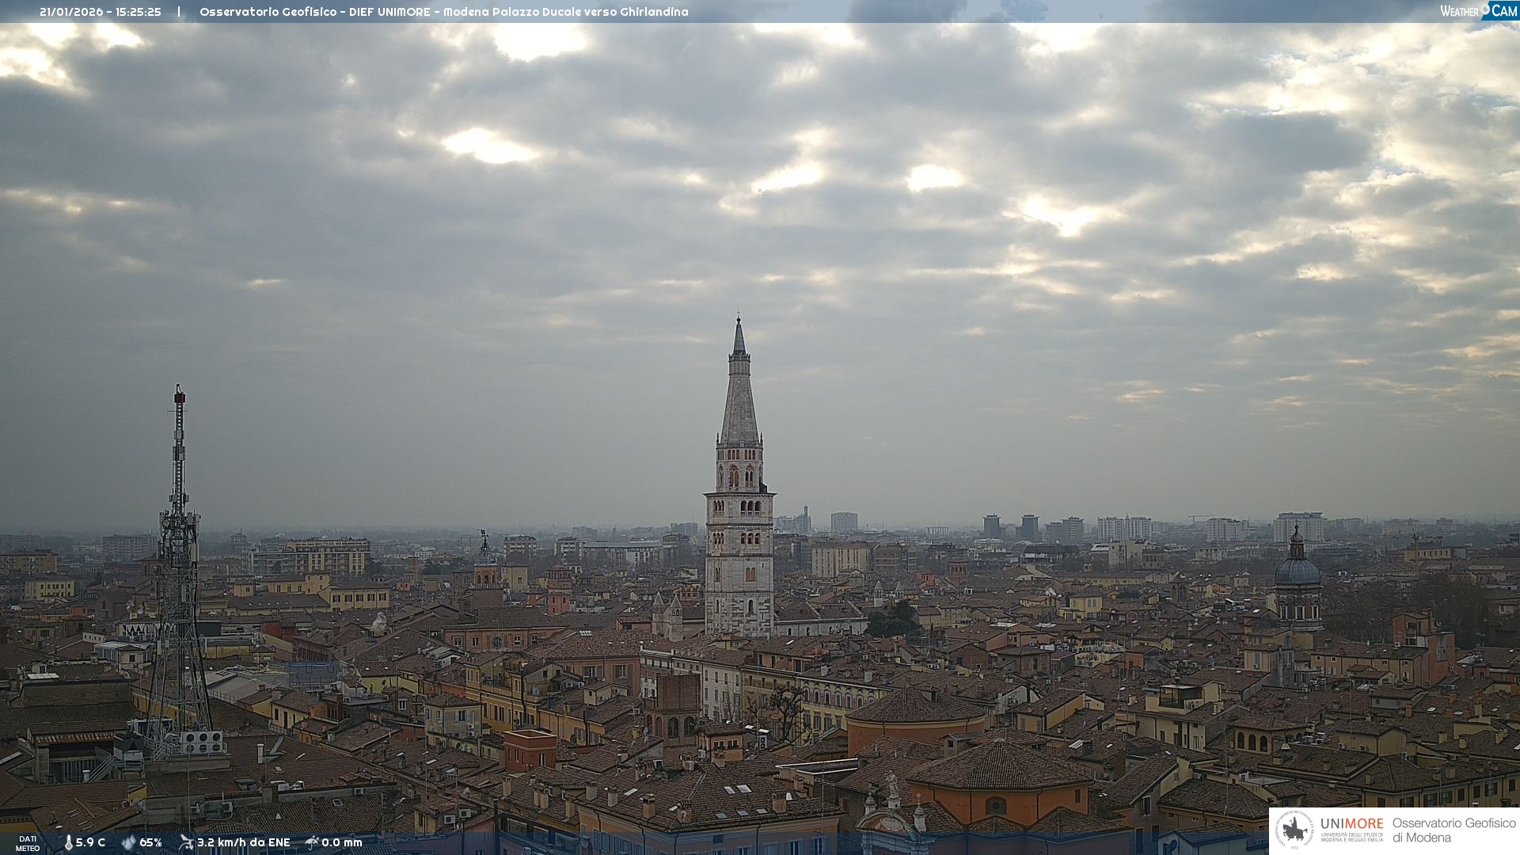
Task: Click the UNIMORE university seal emblem
Action: [1294, 830]
